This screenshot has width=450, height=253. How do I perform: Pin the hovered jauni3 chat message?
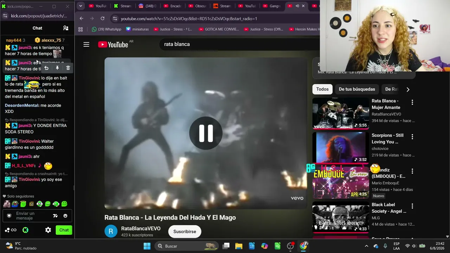(x=57, y=68)
